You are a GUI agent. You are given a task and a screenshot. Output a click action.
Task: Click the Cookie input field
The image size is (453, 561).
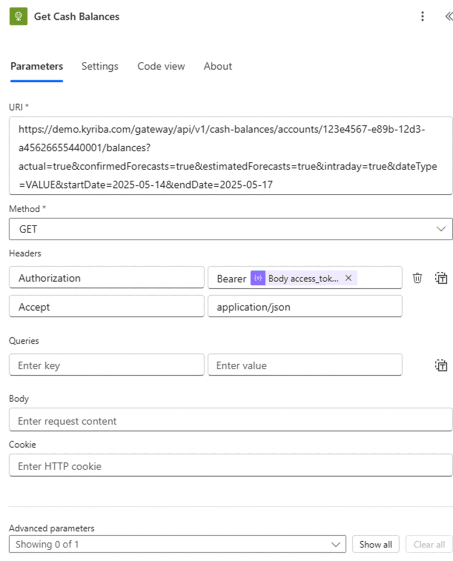[231, 466]
